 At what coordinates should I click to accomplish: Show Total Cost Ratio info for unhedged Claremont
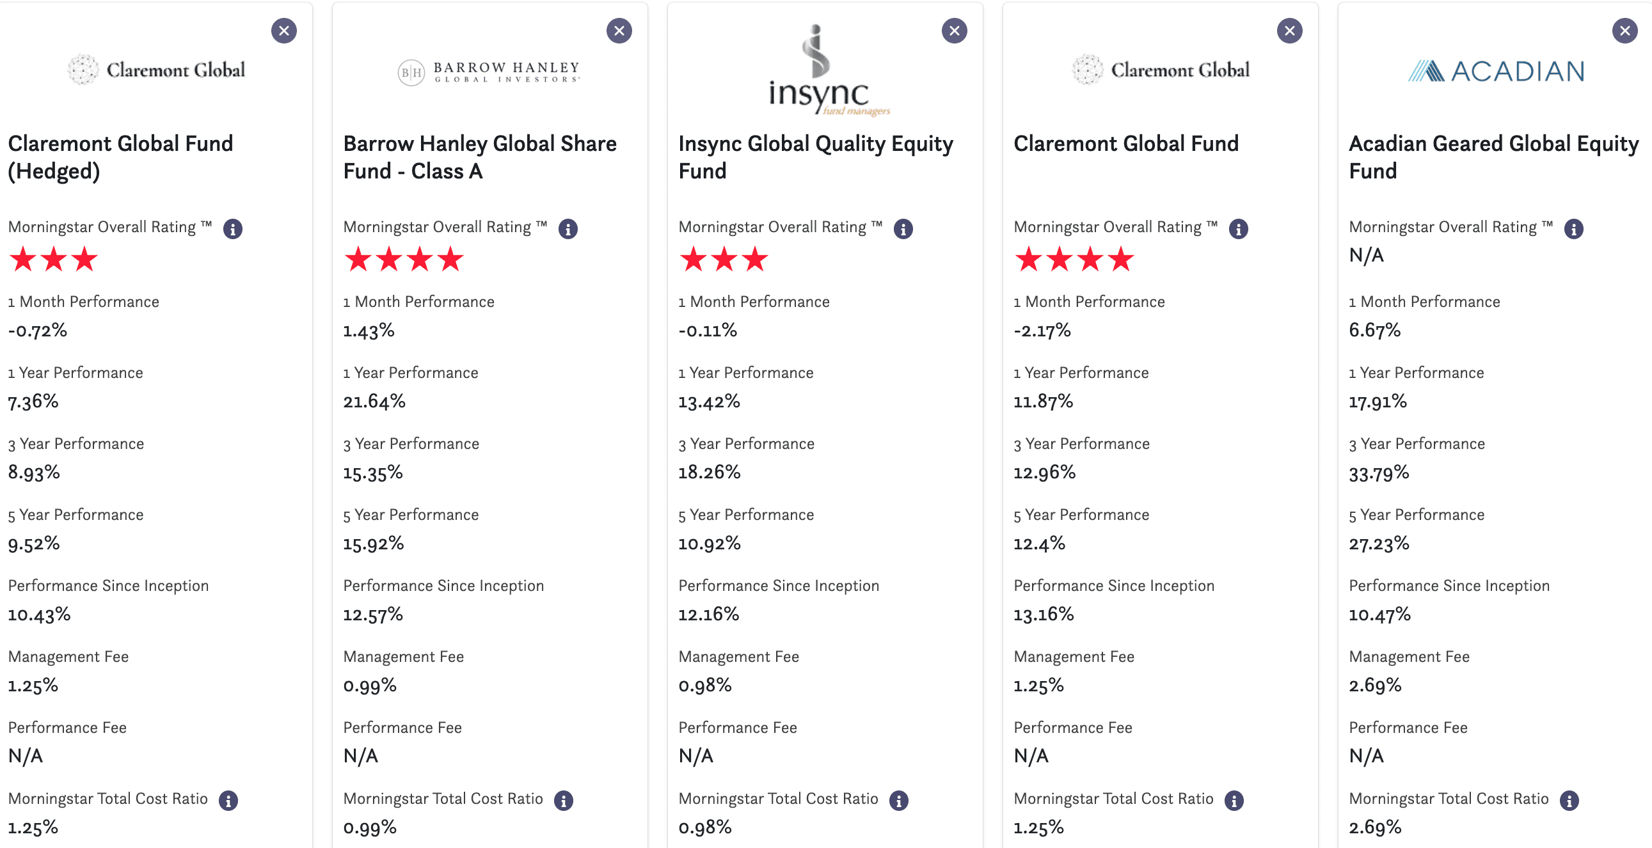click(1233, 801)
